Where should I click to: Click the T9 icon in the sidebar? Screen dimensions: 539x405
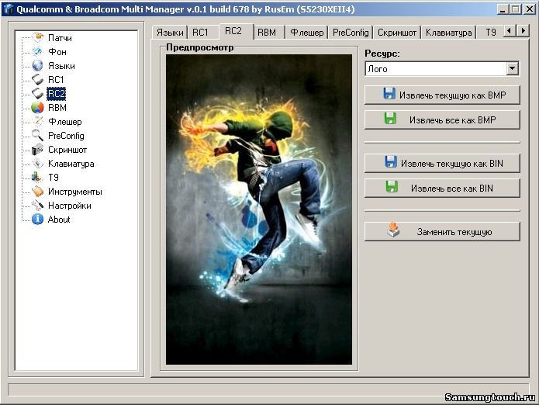click(37, 177)
